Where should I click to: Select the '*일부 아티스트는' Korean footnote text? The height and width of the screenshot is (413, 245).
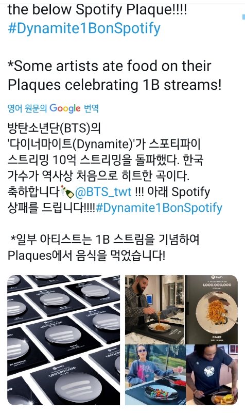[x=103, y=247]
